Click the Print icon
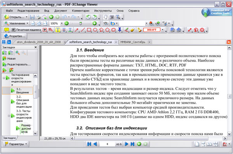Screen dimensions: 233x154 (38, 17)
